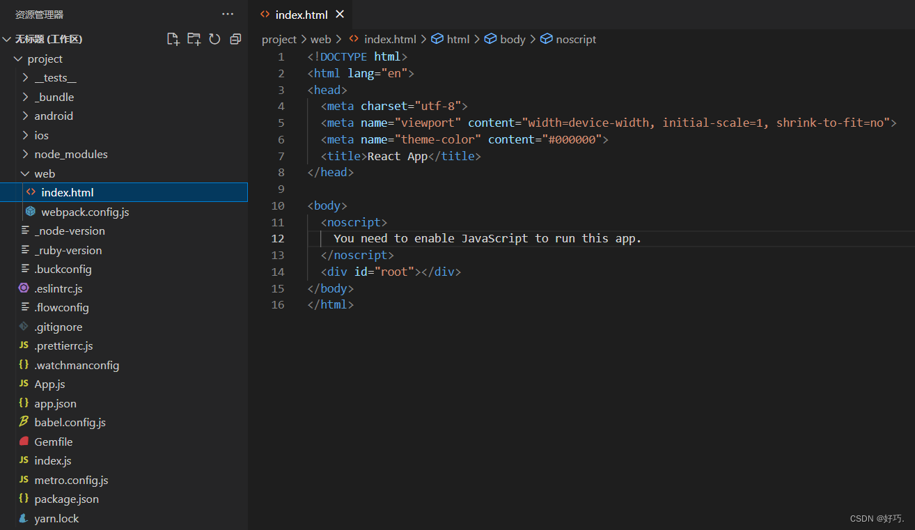Click the breadcrumb noscript symbol cube icon
915x530 pixels.
547,39
